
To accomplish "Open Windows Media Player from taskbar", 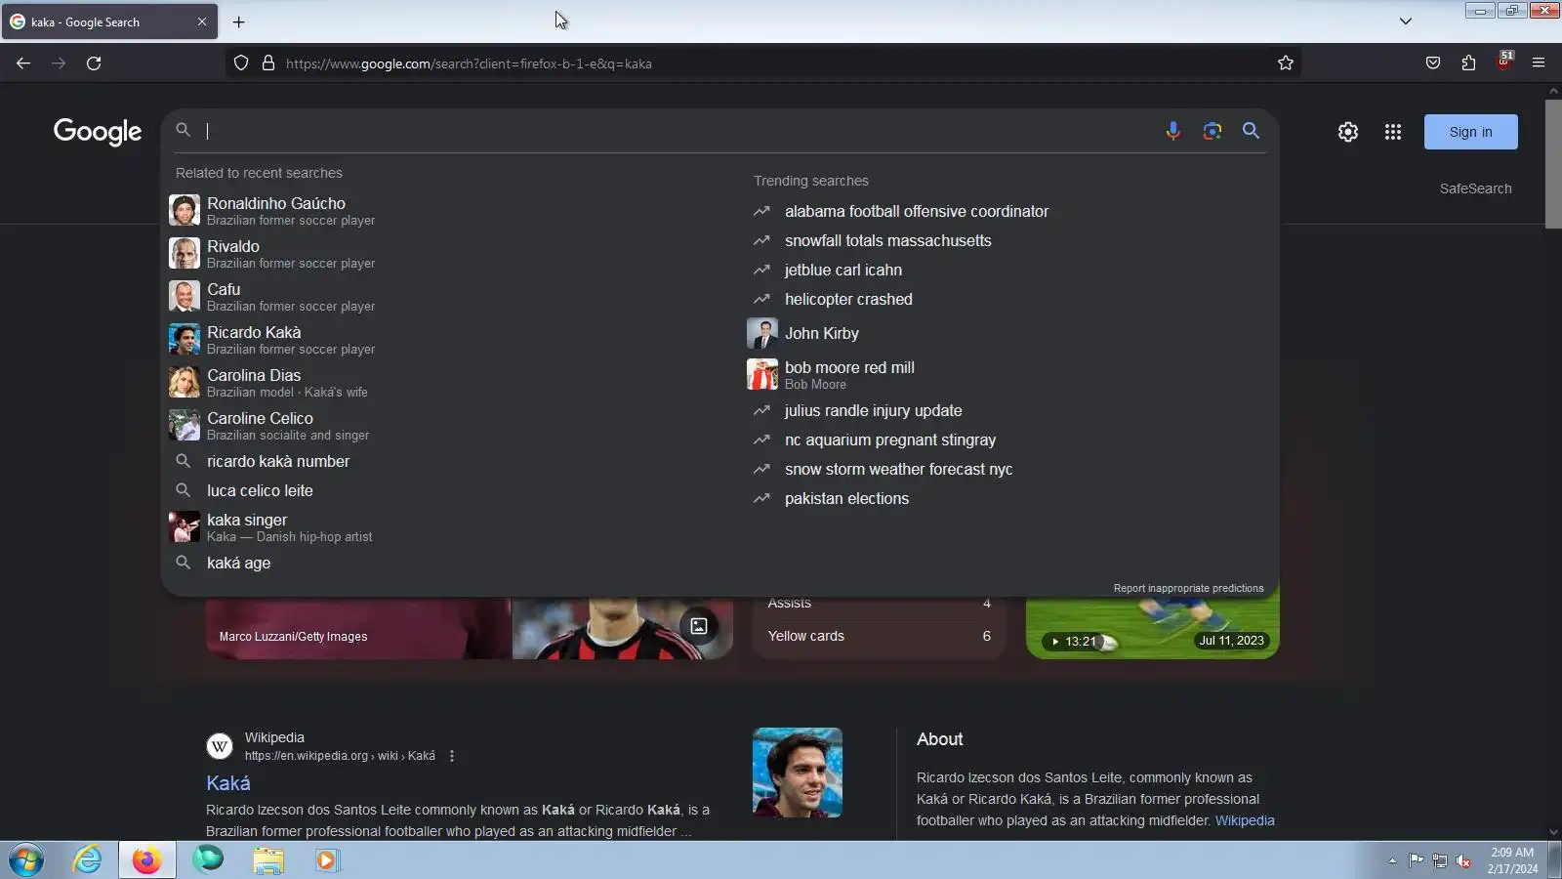I will (x=326, y=860).
